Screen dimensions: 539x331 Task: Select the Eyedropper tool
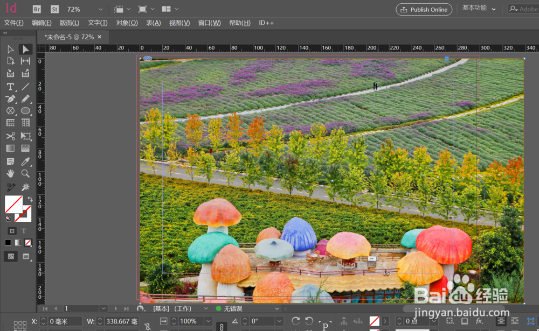coord(25,161)
